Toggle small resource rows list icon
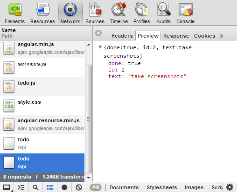Image resolution: width=237 pixels, height=192 pixels. tap(50, 187)
